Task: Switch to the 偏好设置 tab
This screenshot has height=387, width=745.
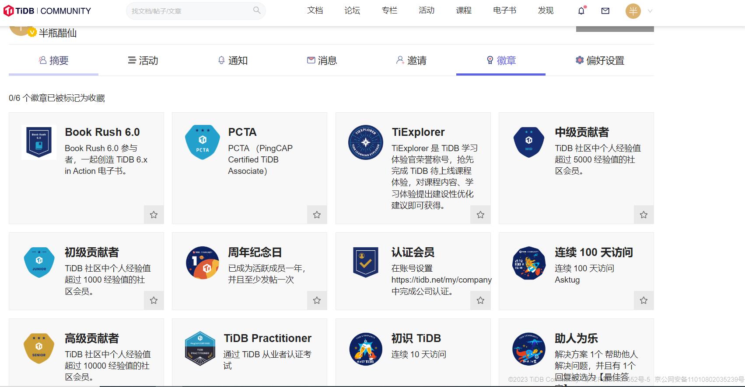Action: coord(600,61)
